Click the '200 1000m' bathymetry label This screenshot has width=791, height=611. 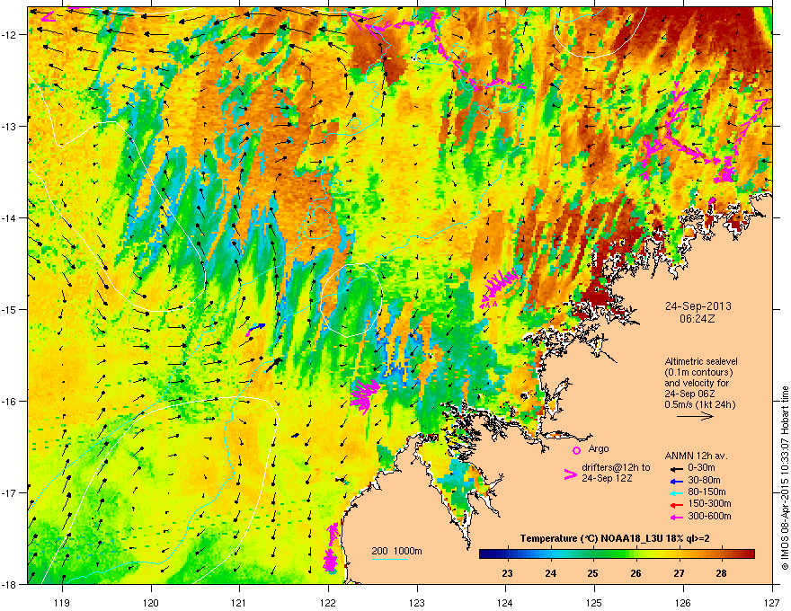click(x=396, y=551)
